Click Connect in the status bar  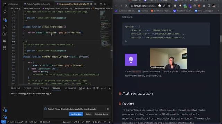tap(45, 122)
